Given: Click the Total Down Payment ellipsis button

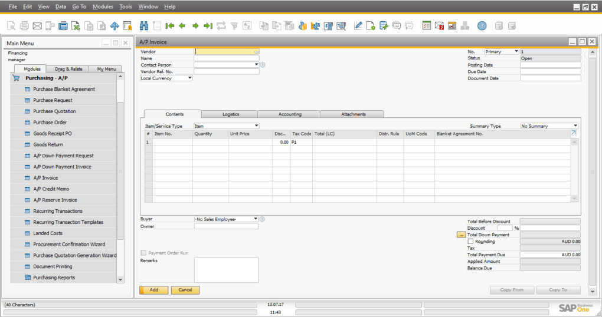Looking at the screenshot, I should click(x=461, y=235).
